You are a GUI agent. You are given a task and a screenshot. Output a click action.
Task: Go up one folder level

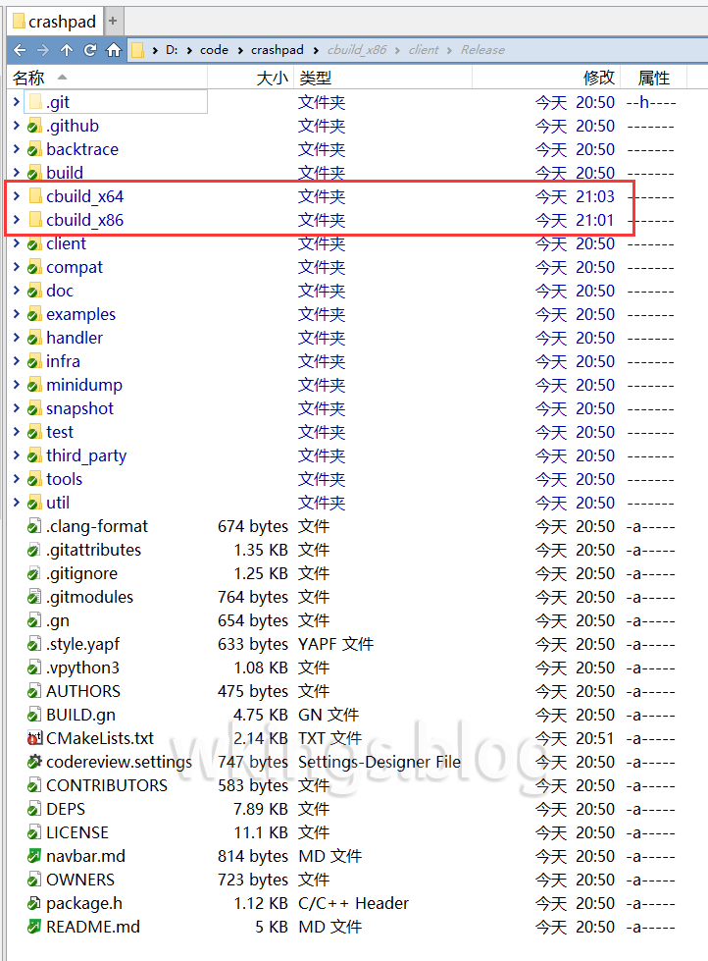pos(67,50)
